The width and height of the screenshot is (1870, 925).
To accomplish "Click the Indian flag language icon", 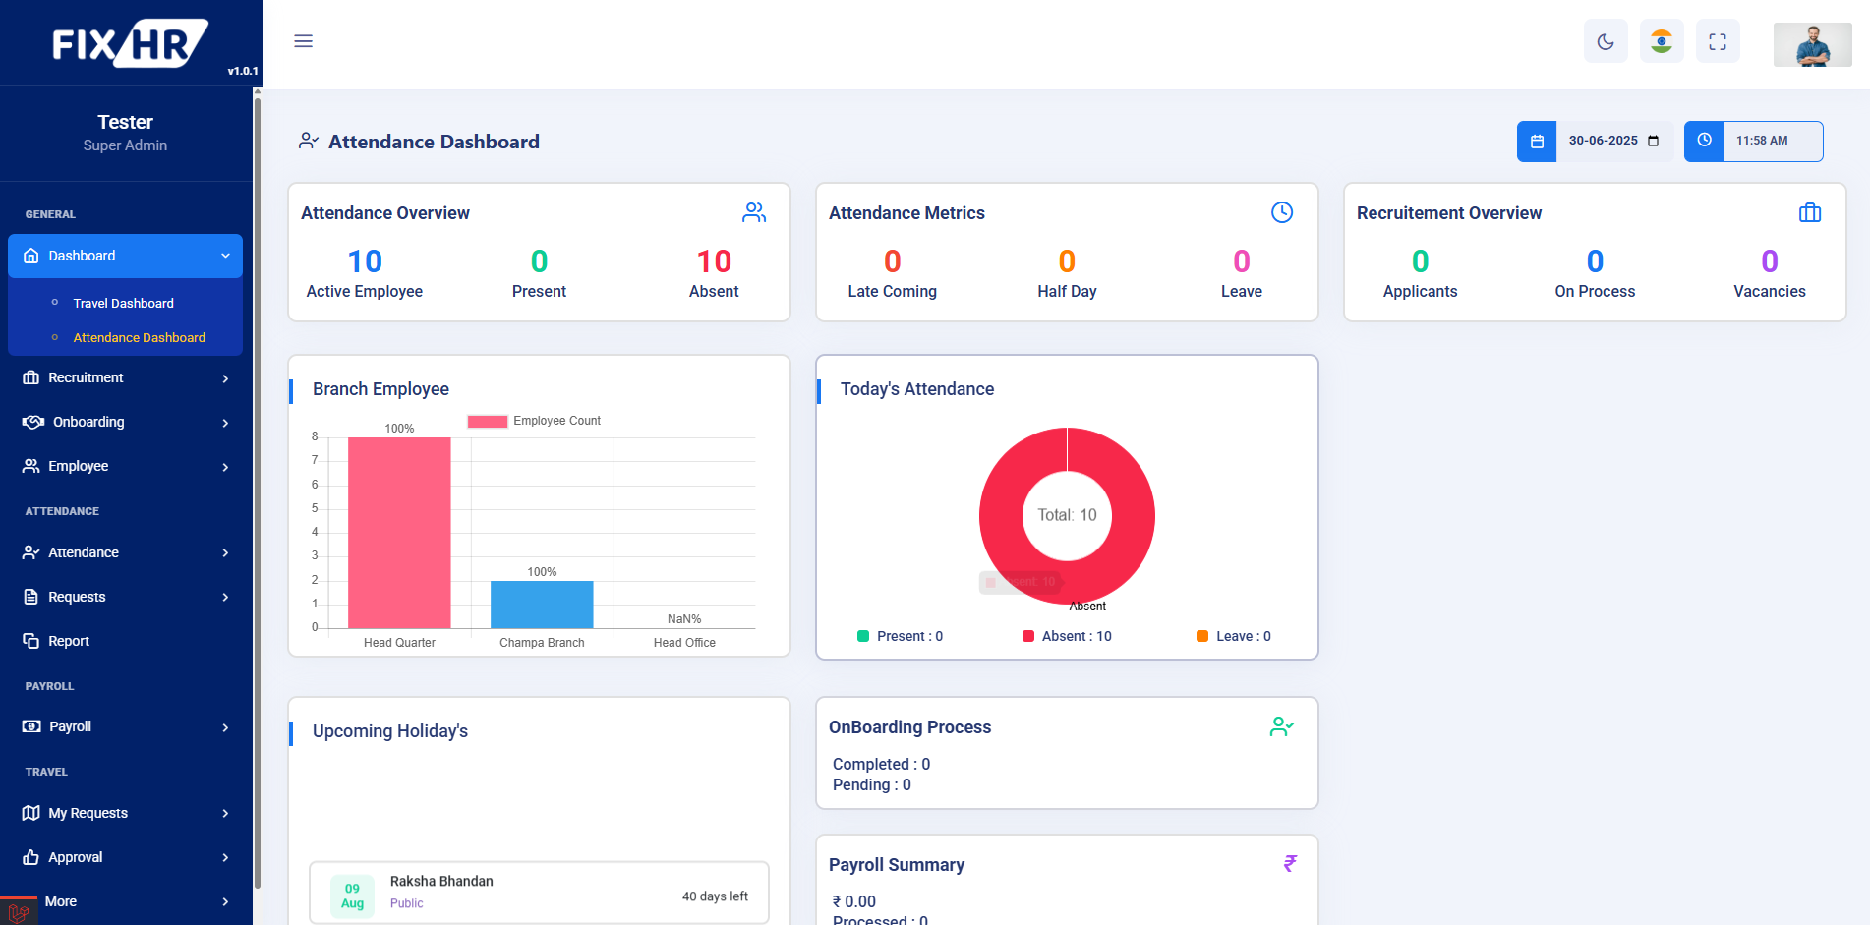I will click(1662, 40).
